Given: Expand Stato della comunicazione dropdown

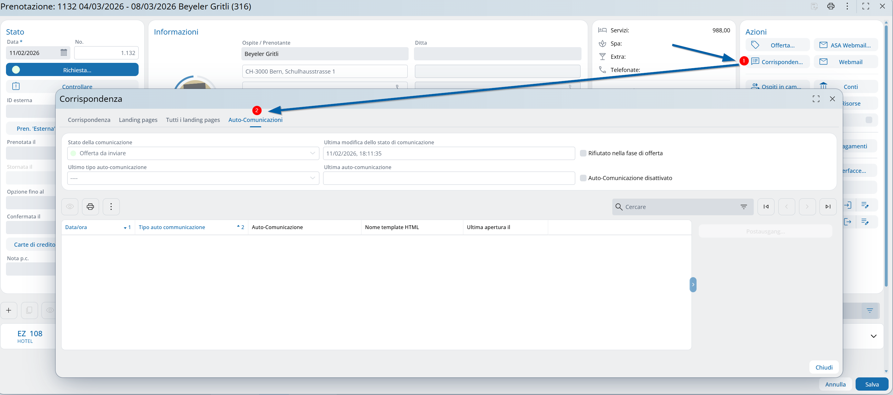Looking at the screenshot, I should click(312, 153).
